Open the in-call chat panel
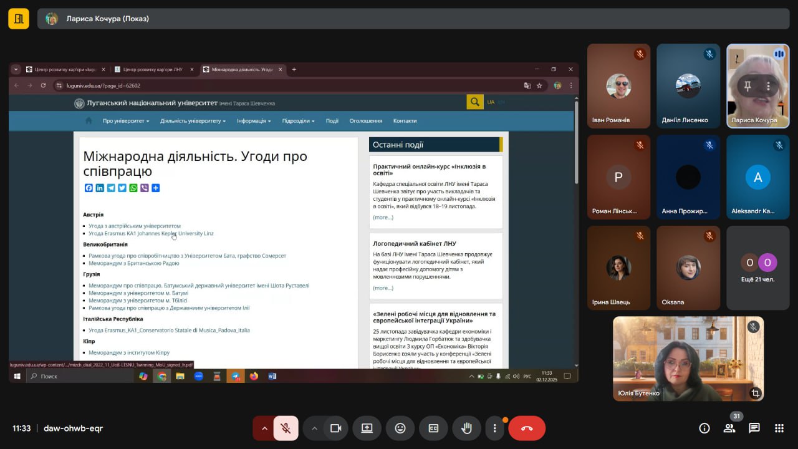798x449 pixels. (754, 428)
